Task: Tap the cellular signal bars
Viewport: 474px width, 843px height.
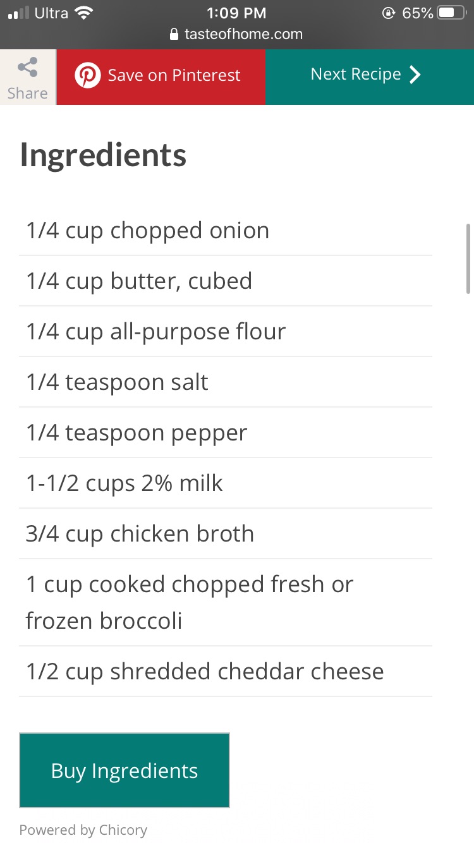Action: click(x=18, y=13)
